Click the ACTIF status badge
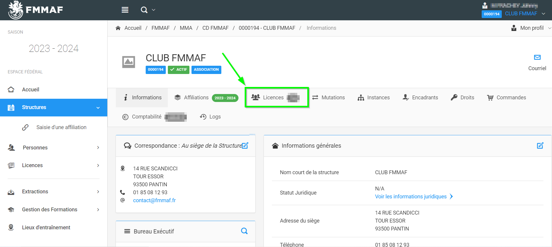552x247 pixels. pyautogui.click(x=178, y=70)
